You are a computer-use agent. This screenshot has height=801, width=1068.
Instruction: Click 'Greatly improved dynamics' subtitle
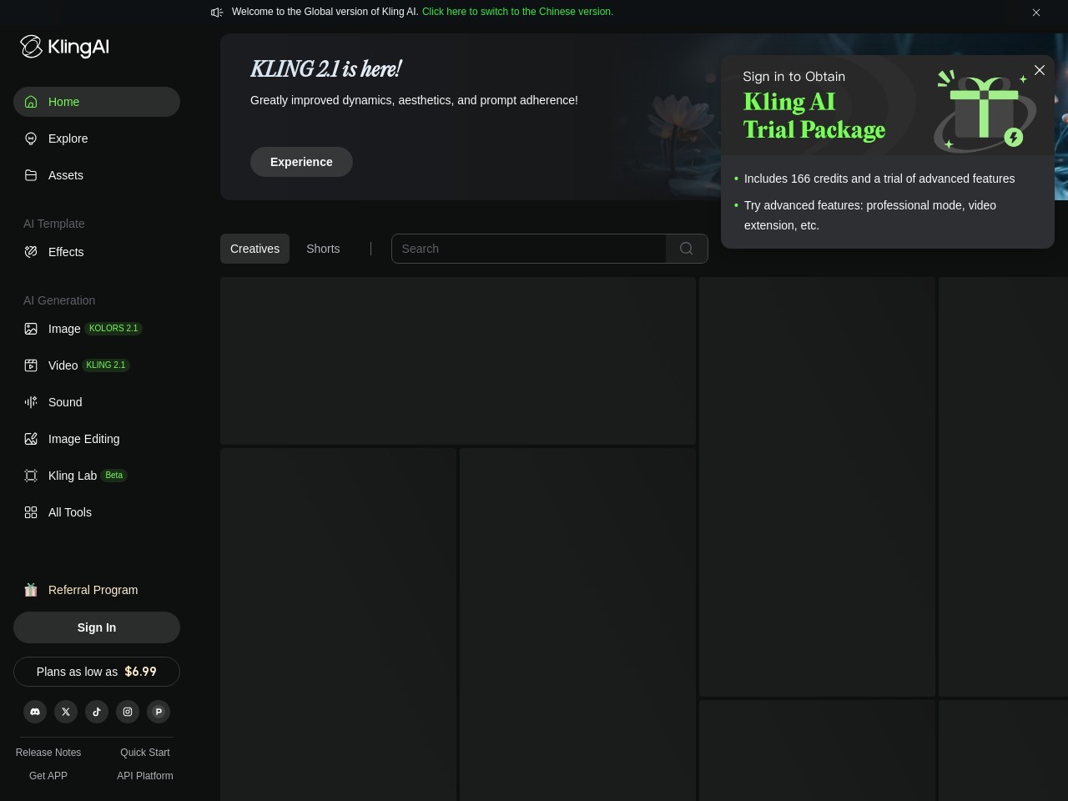click(414, 100)
